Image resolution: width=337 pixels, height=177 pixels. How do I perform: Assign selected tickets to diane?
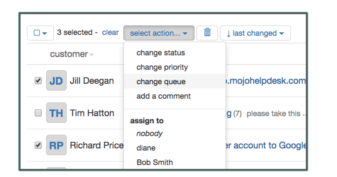(146, 148)
